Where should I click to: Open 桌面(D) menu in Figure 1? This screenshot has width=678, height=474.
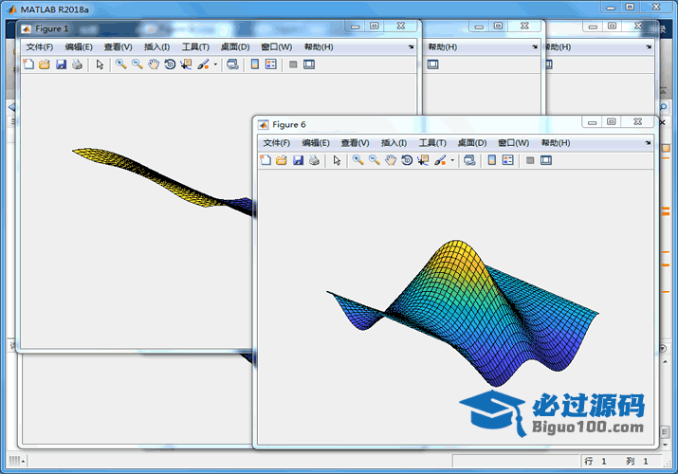pos(235,47)
